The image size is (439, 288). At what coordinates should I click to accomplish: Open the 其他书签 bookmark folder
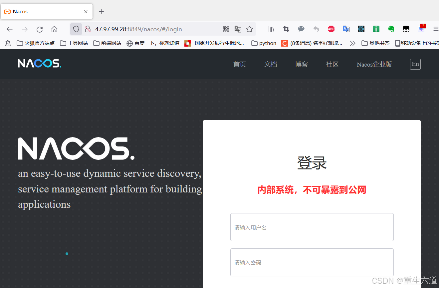[x=375, y=43]
